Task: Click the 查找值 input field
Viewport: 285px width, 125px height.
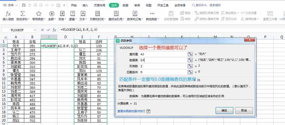Action: pyautogui.click(x=163, y=54)
